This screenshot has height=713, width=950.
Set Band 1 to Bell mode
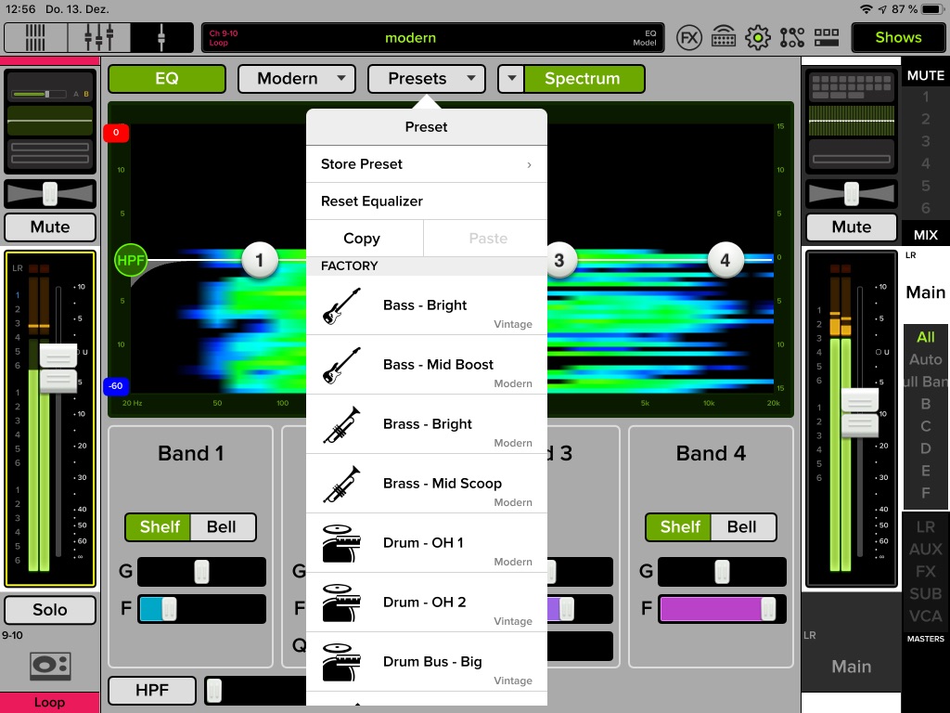(222, 527)
